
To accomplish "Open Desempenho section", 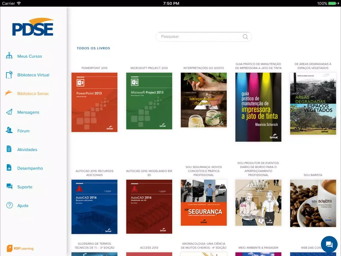I will pos(30,168).
